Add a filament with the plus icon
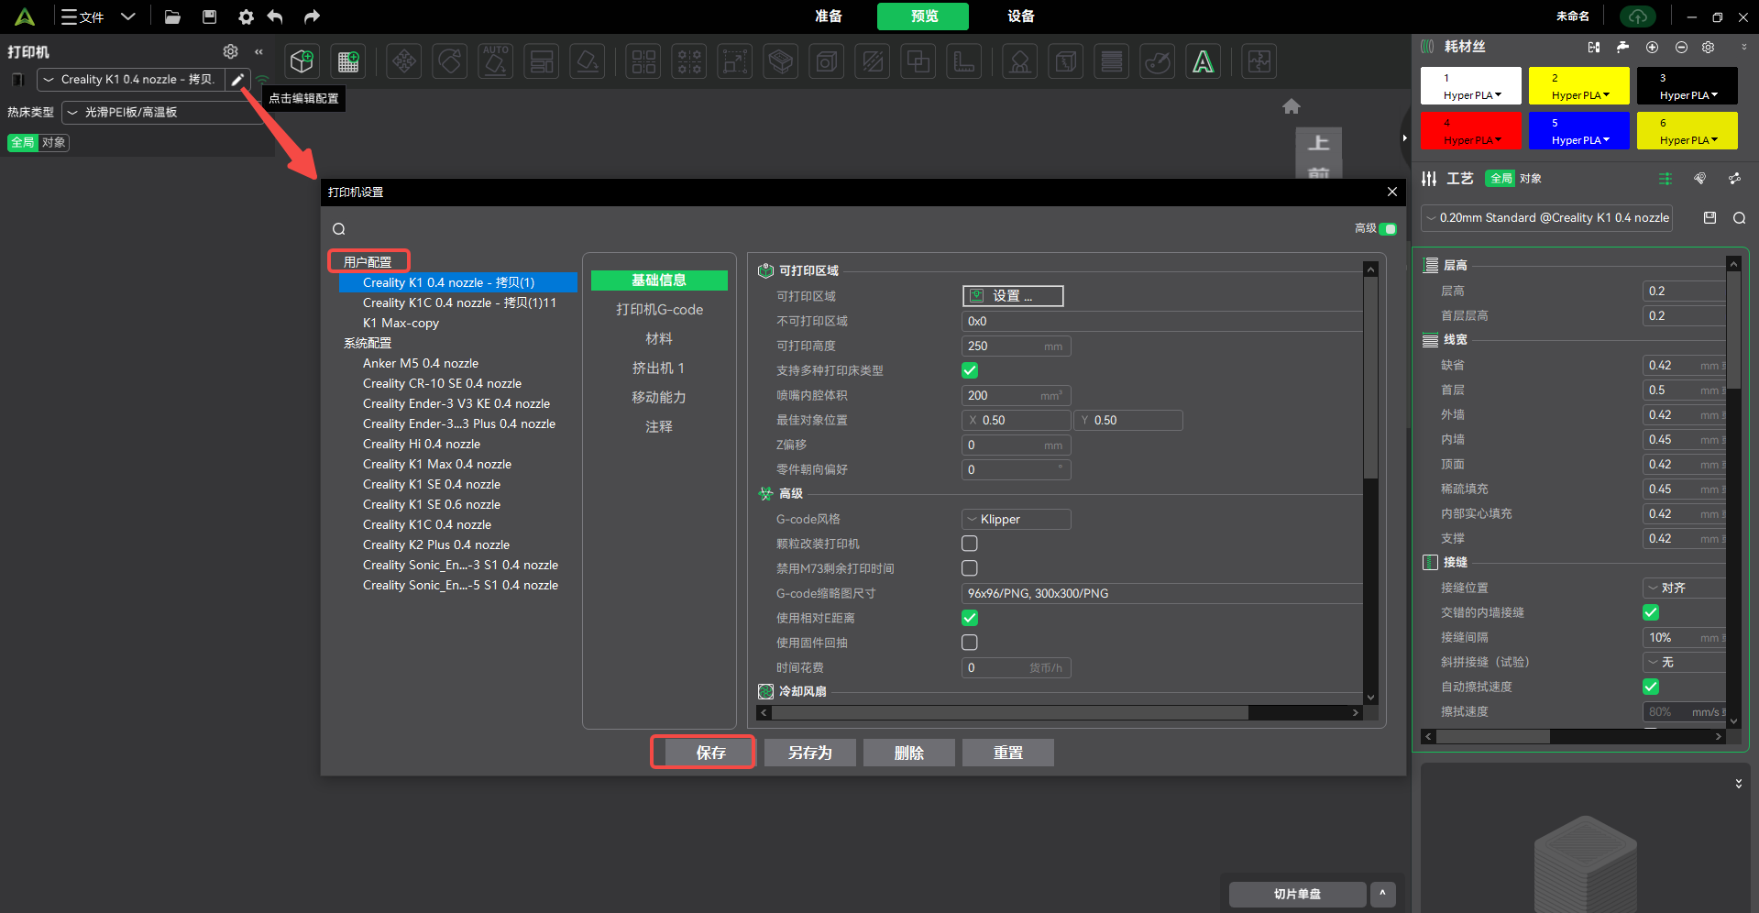This screenshot has height=913, width=1759. 1652,47
